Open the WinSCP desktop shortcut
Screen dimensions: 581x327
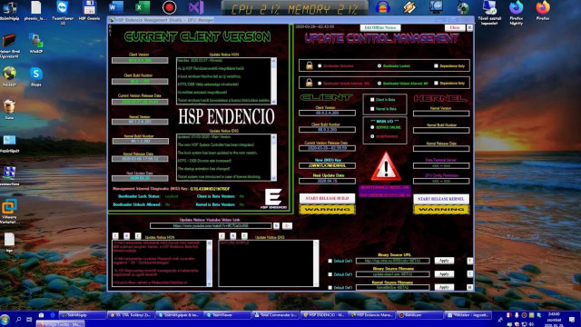pyautogui.click(x=35, y=44)
